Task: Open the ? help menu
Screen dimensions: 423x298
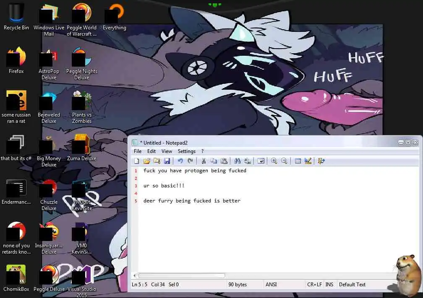Action: 203,151
